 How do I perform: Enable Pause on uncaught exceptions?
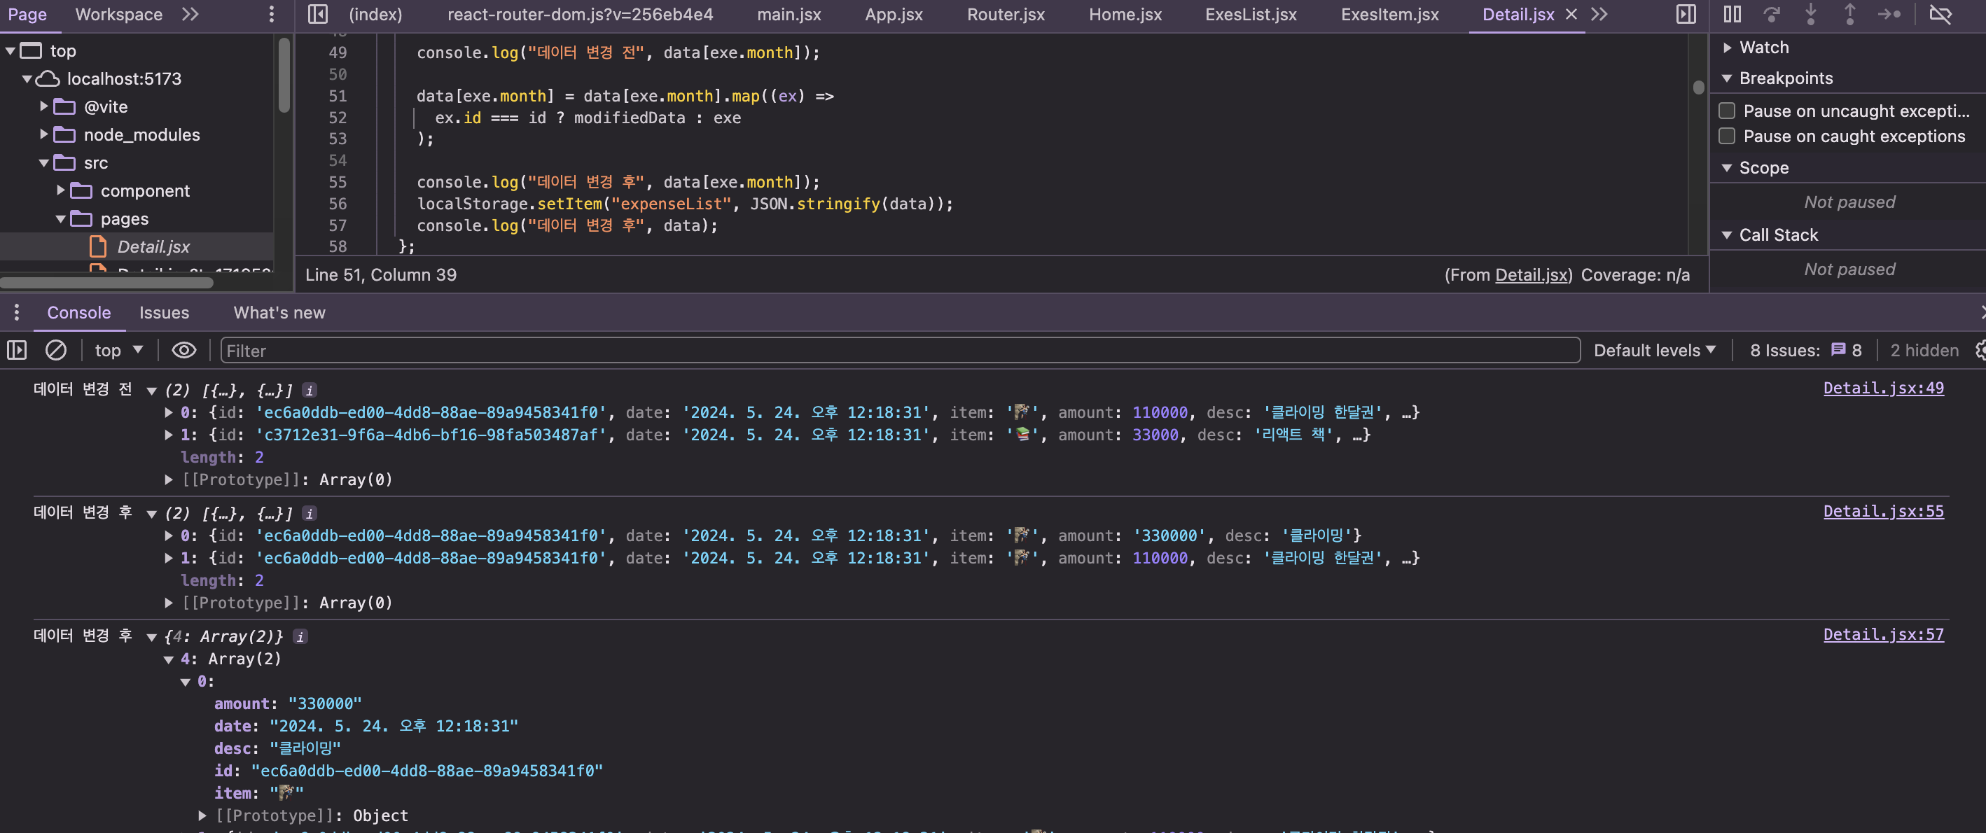(1727, 111)
